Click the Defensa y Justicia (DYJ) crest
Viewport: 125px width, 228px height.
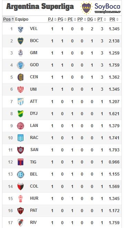20,113
